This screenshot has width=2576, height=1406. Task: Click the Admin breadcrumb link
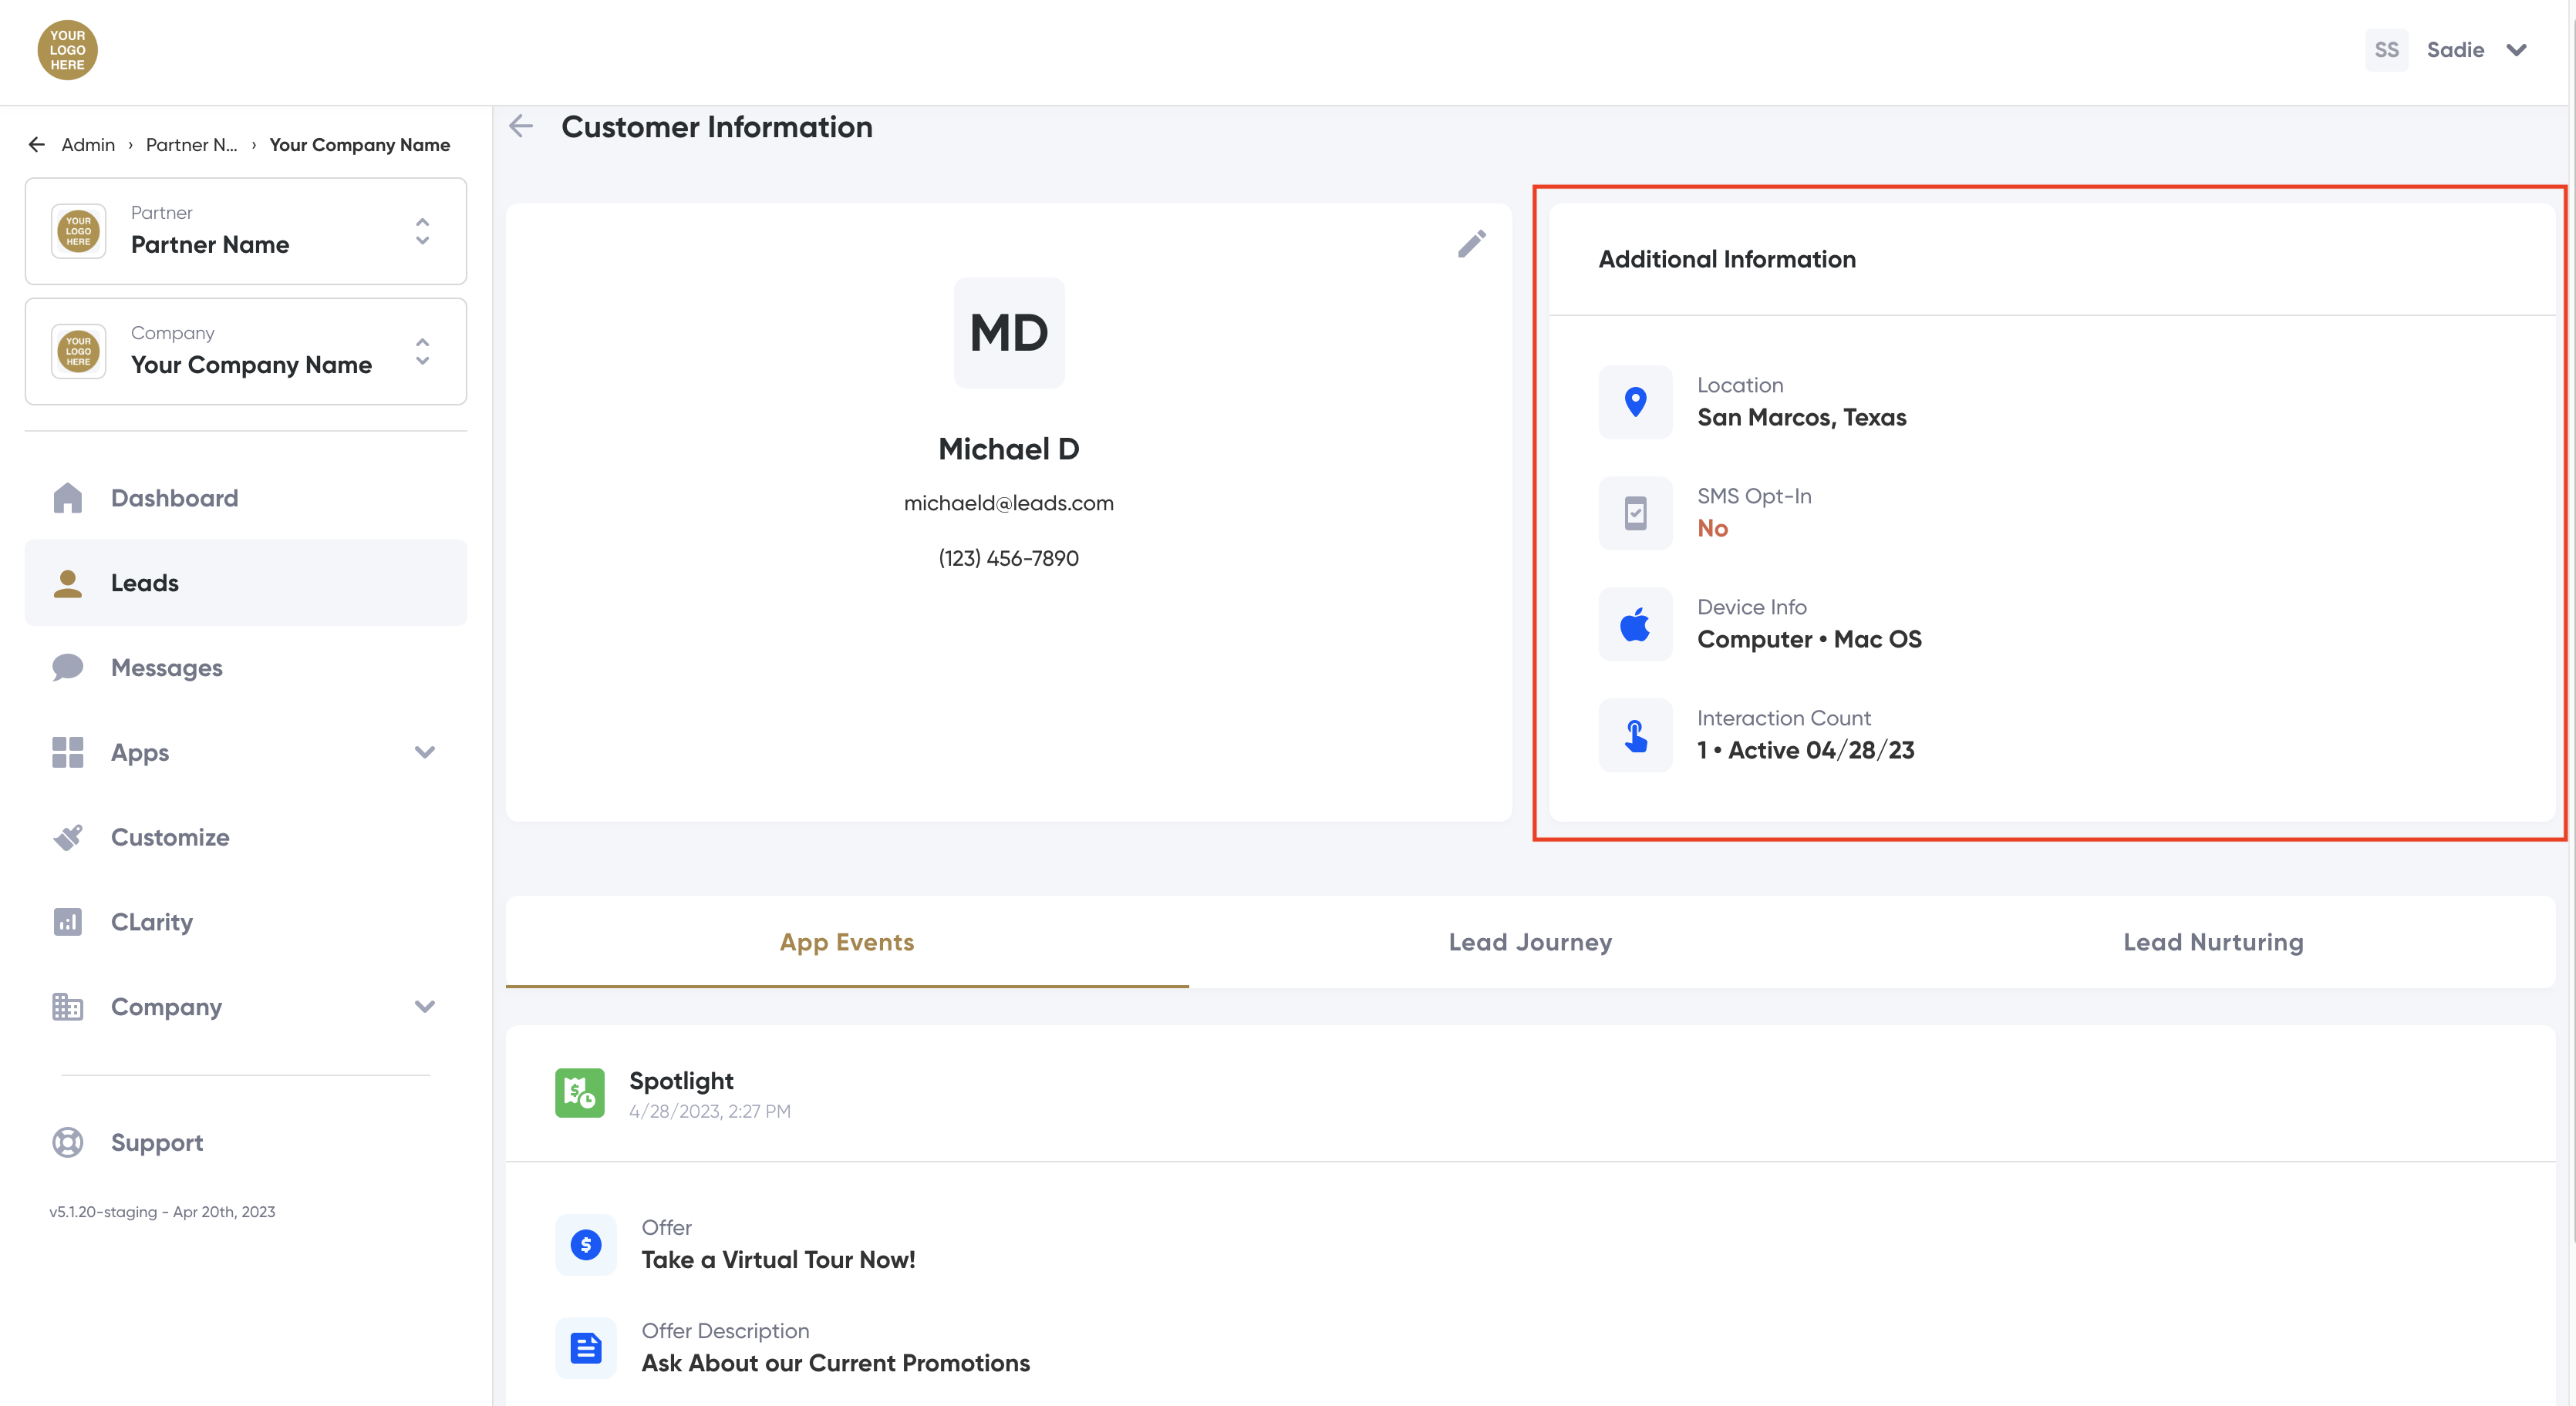pos(88,145)
